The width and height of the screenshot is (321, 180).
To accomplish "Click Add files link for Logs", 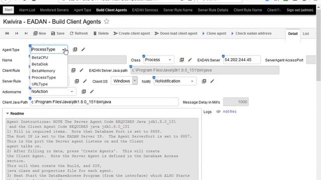I will click(230, 111).
